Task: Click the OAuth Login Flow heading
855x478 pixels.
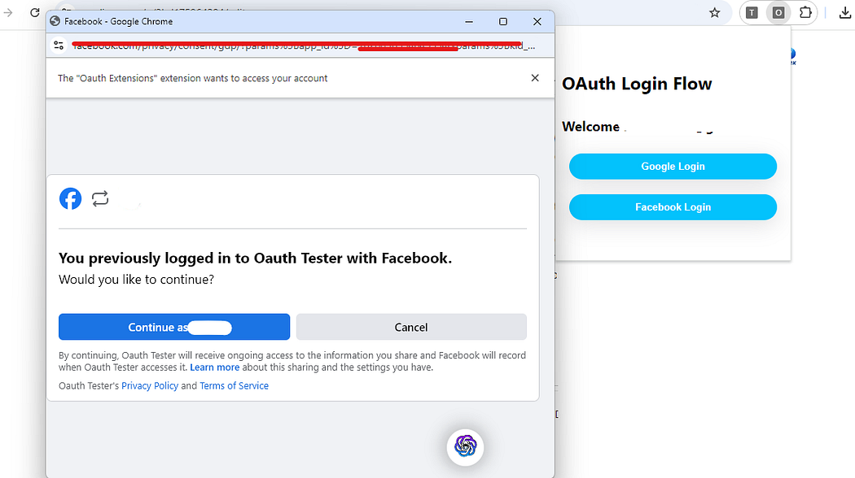Action: pos(637,84)
